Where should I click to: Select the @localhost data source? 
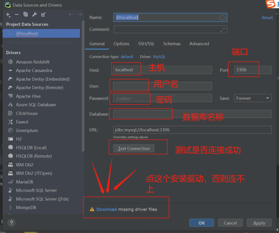pyautogui.click(x=41, y=34)
